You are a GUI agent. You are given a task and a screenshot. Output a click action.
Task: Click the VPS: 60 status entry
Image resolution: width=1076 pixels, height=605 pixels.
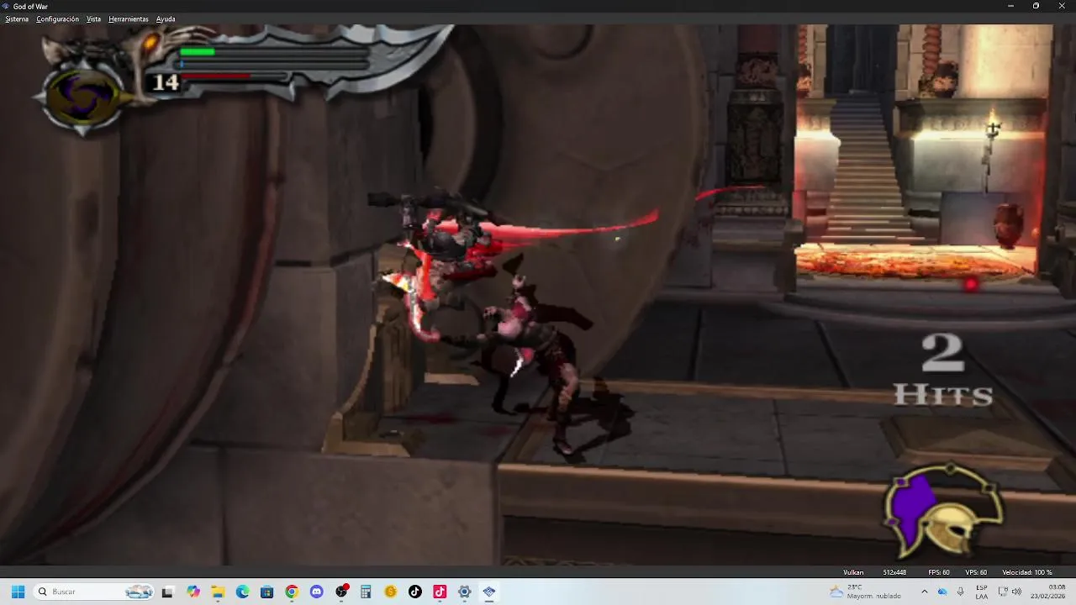[976, 572]
